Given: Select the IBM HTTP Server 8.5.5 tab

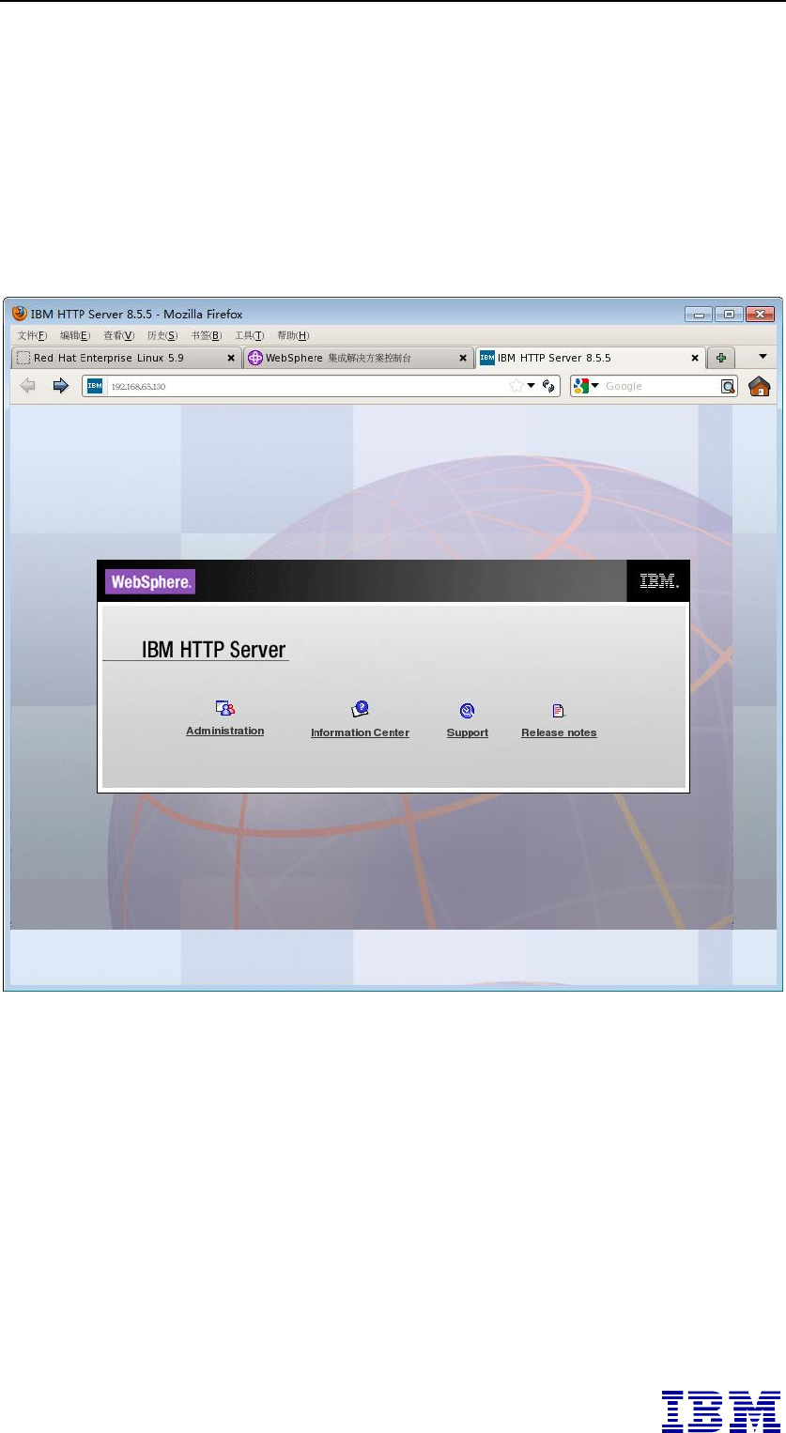Looking at the screenshot, I should click(590, 358).
